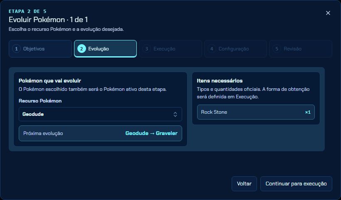Open the Execução step tab
This screenshot has height=200, width=341.
click(170, 49)
